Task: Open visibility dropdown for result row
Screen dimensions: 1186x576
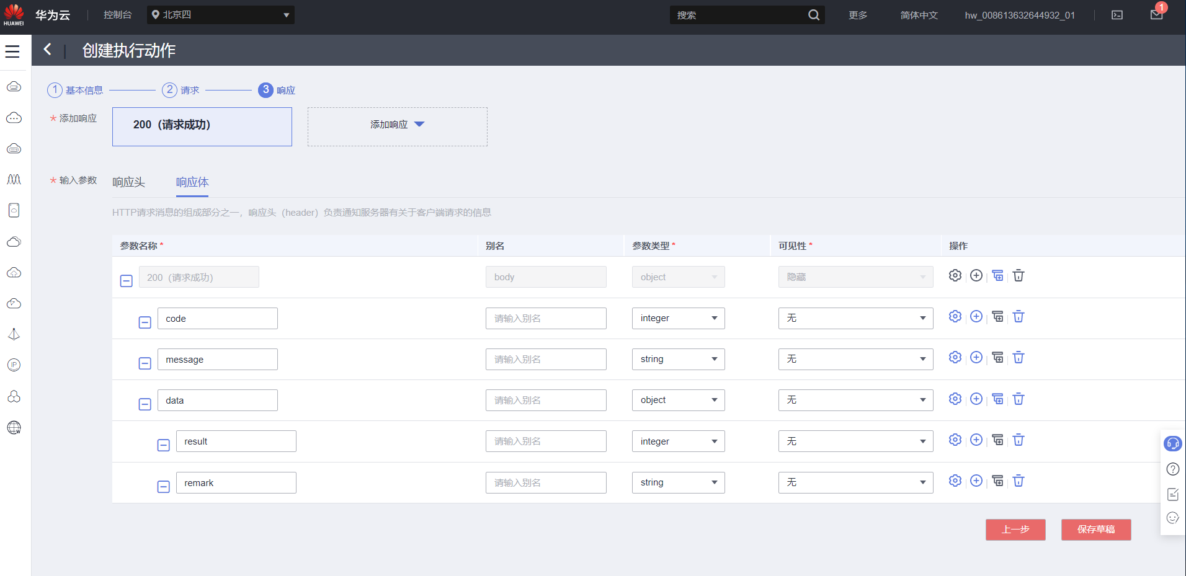Action: coord(855,441)
